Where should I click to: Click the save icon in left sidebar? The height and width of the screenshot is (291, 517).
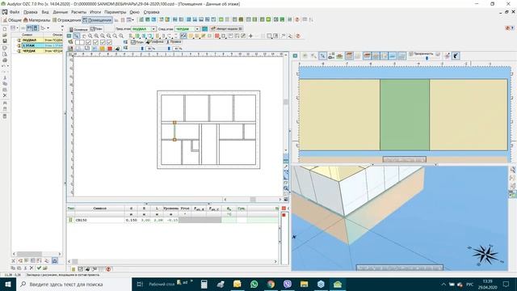tap(5, 41)
